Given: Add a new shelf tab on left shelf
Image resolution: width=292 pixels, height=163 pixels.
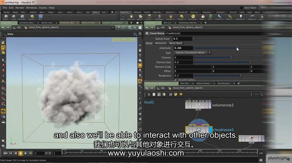Looking at the screenshot, I should [x=112, y=12].
